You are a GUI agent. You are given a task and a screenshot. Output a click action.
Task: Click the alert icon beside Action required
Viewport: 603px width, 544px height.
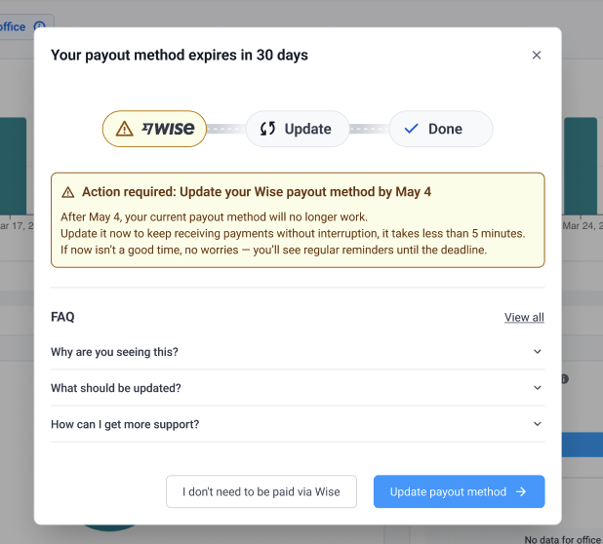pos(68,192)
